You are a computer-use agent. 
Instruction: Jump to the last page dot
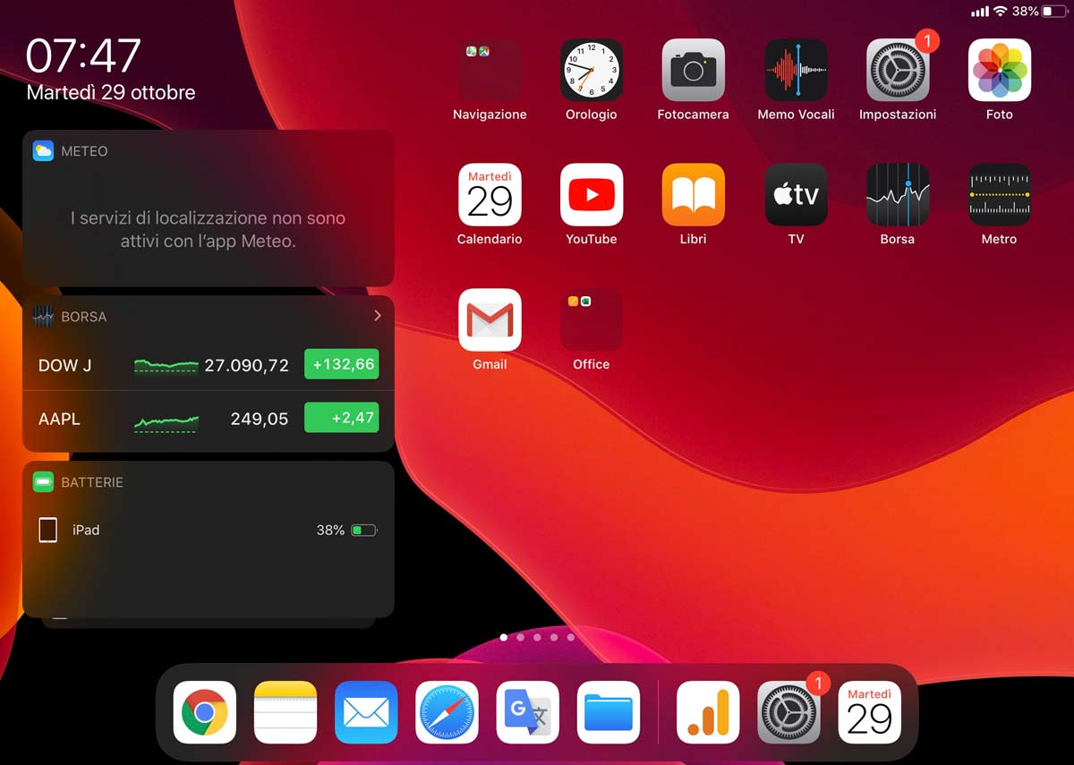click(x=571, y=638)
